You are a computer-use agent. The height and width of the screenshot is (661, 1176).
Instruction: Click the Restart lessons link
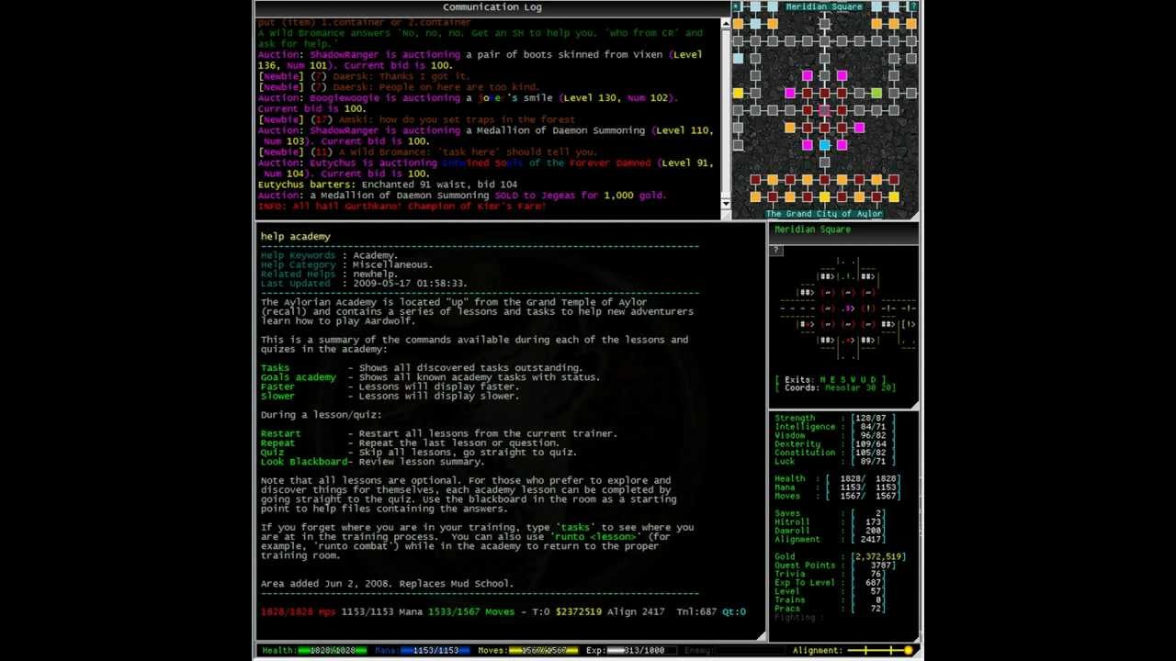point(280,433)
